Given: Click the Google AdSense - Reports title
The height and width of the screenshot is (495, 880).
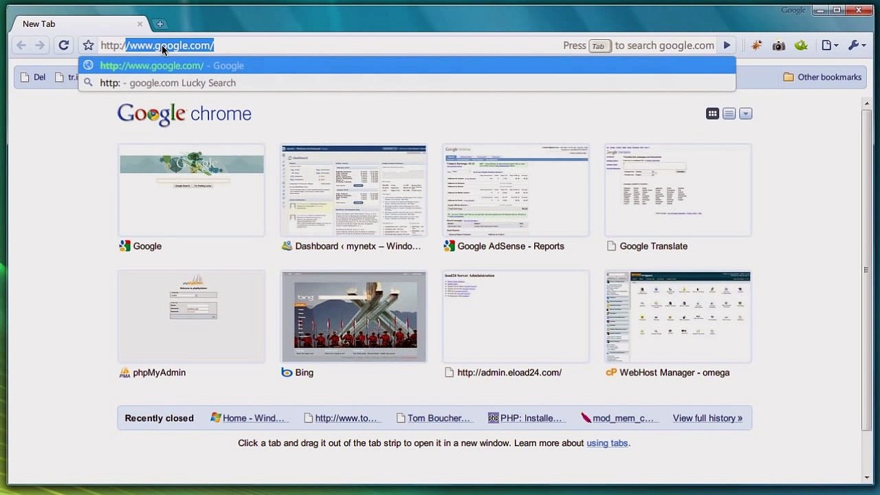Looking at the screenshot, I should (x=511, y=246).
